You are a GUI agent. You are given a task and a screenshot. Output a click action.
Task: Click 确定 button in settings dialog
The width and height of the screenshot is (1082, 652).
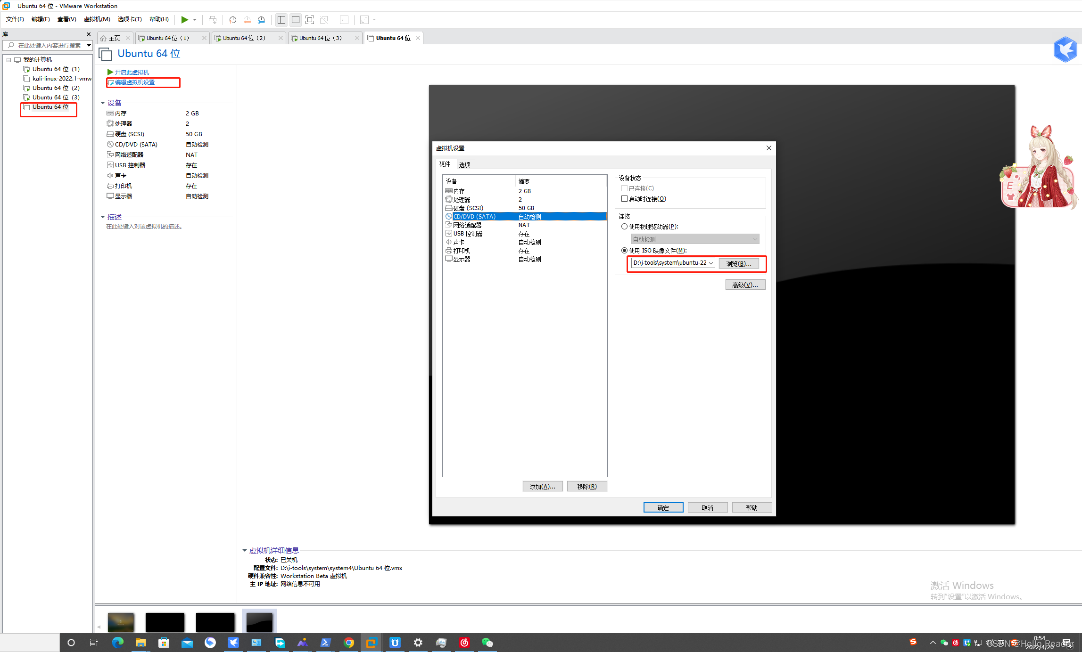[663, 507]
